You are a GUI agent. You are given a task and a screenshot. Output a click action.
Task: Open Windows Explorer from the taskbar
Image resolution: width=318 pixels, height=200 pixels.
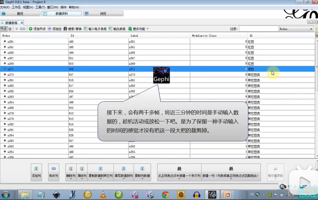point(25,195)
